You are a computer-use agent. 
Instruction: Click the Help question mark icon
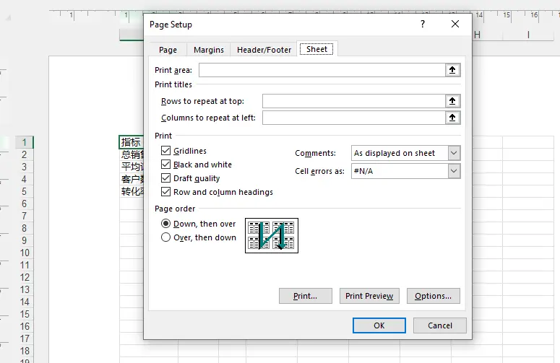tap(422, 25)
